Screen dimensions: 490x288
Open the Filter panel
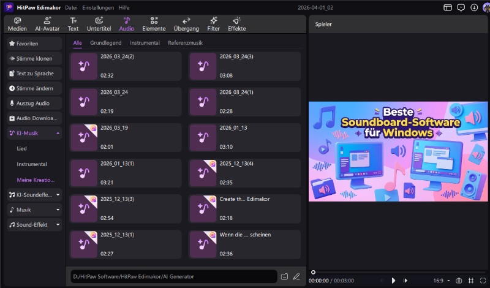[213, 25]
